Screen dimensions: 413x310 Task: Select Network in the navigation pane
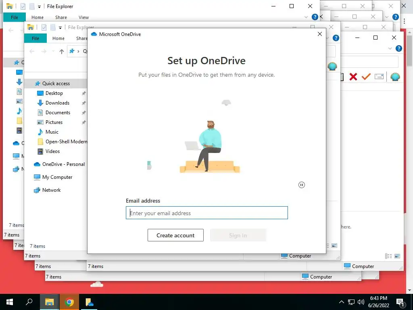(51, 190)
